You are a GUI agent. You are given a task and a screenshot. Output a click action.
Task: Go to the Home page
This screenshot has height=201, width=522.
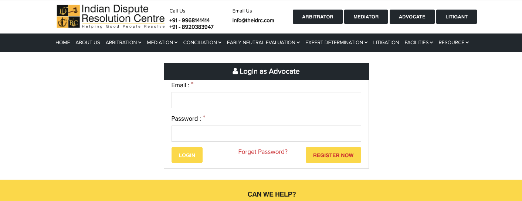pos(62,43)
